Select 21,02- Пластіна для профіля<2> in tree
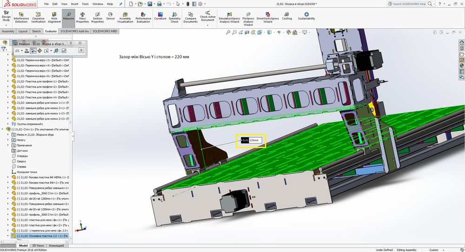The image size is (465, 252). pos(40,86)
